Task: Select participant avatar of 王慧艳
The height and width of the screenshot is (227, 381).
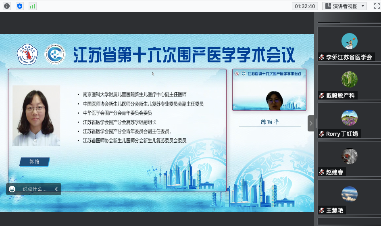Action: 350,194
